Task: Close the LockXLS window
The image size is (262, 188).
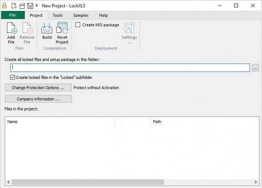Action: pyautogui.click(x=253, y=6)
